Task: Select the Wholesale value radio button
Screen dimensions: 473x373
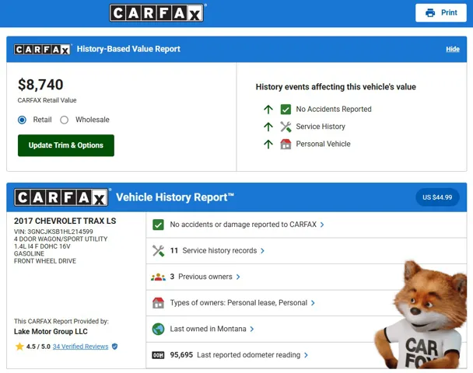Action: pos(65,120)
